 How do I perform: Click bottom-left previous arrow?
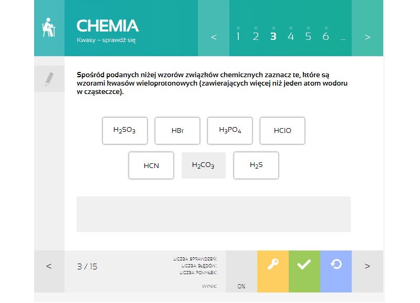[49, 266]
